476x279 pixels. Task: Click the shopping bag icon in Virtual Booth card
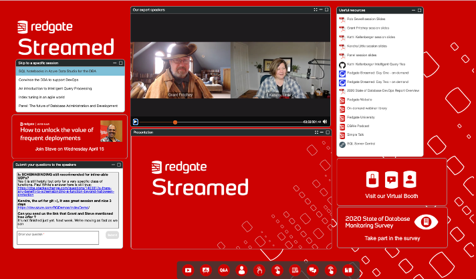(x=372, y=179)
